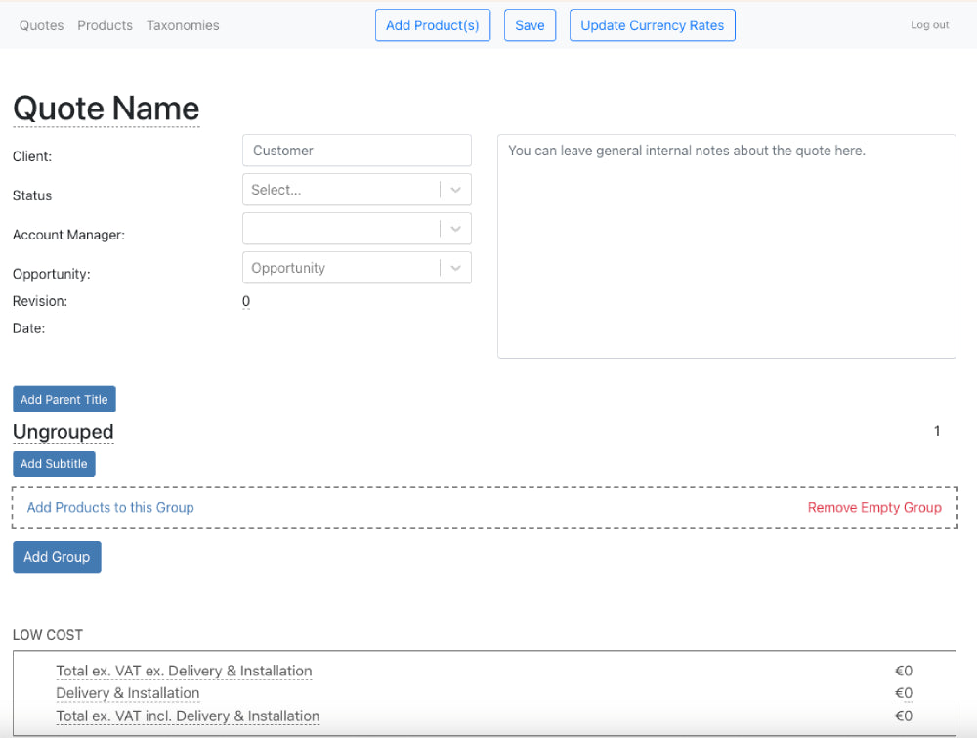
Task: Open Taxonomies in the top navigation
Action: (183, 25)
